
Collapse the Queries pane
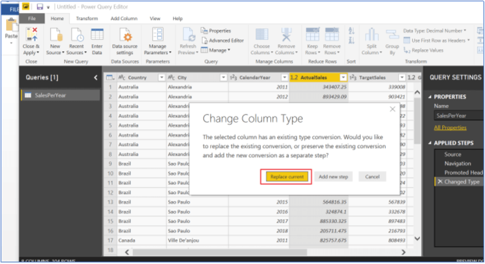click(x=95, y=78)
